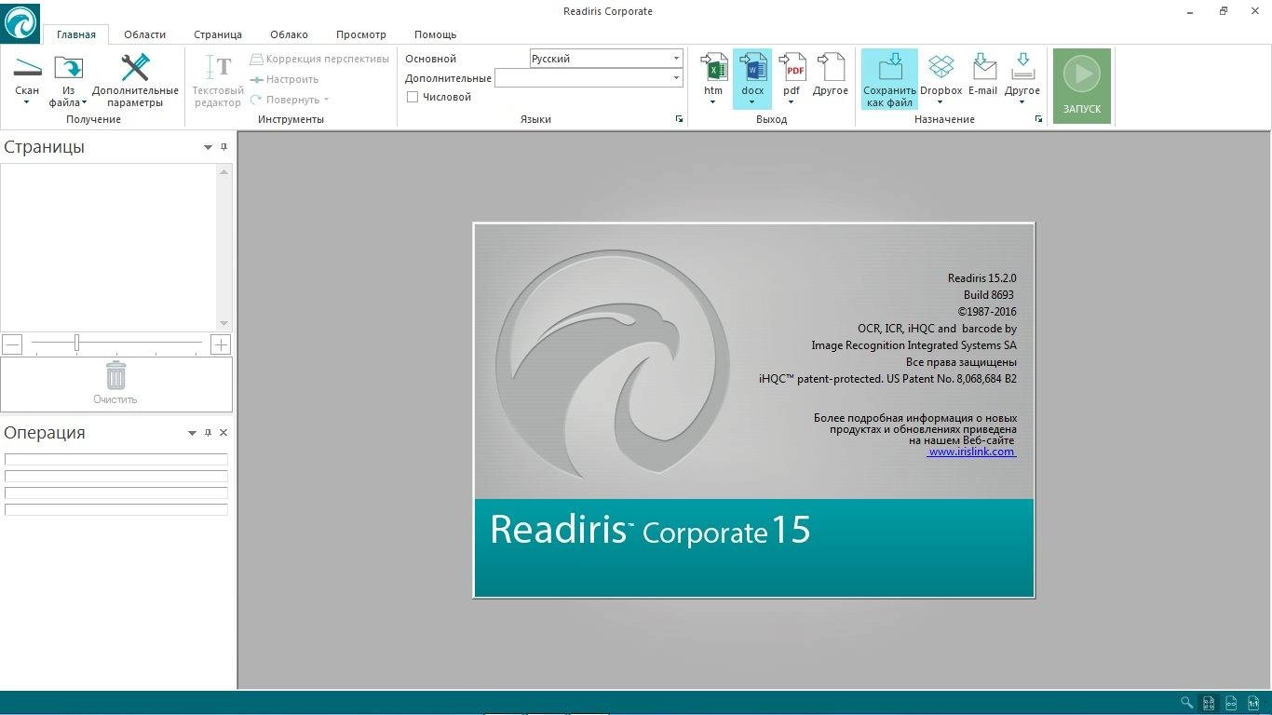Switch to the Области tab
The height and width of the screenshot is (715, 1272).
145,34
